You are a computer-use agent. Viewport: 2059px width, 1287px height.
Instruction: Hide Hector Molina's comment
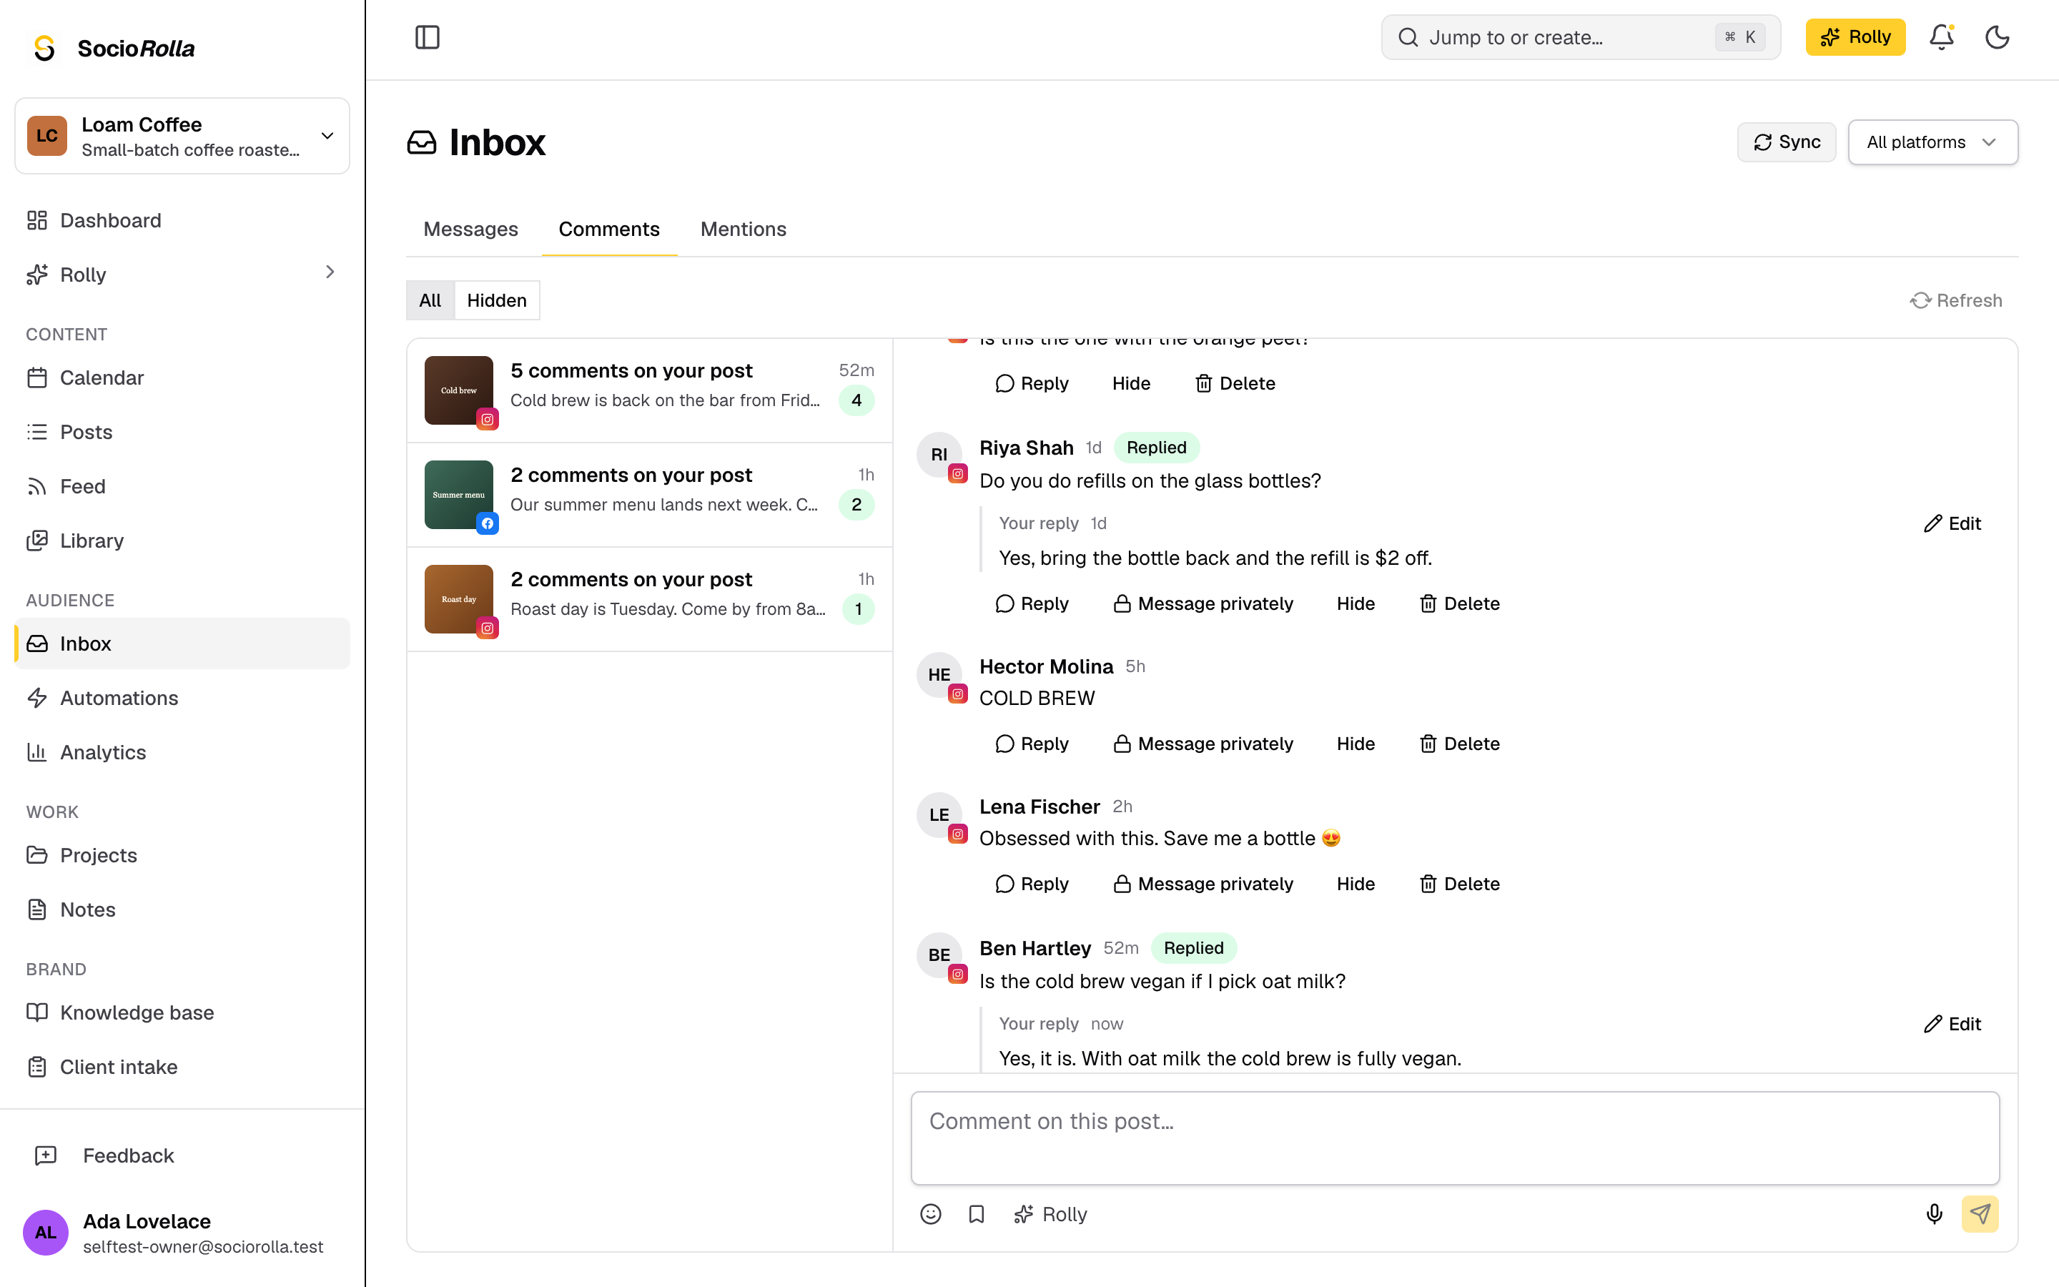[1356, 744]
